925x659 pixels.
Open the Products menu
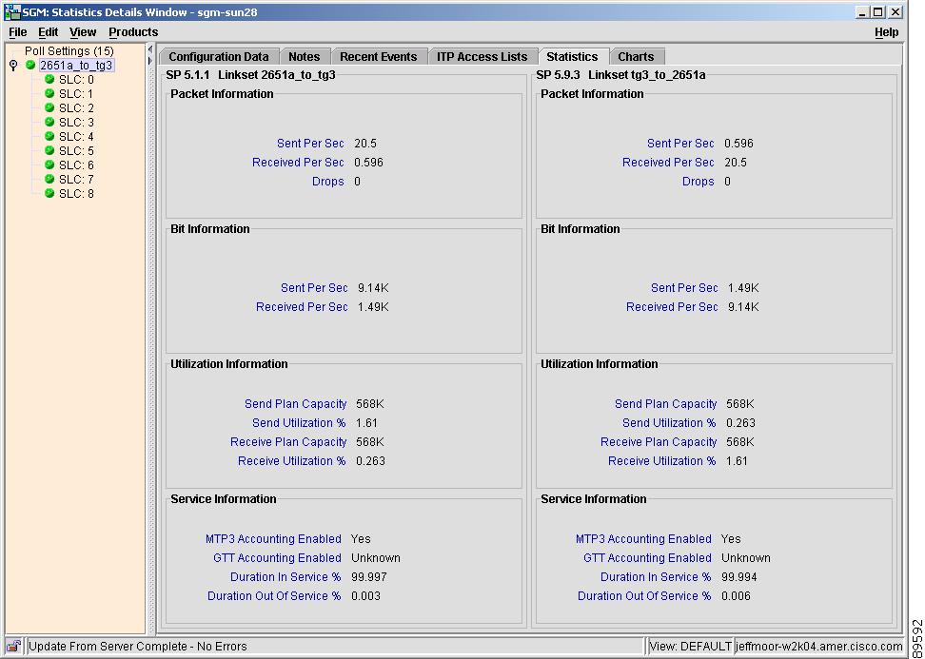click(133, 31)
